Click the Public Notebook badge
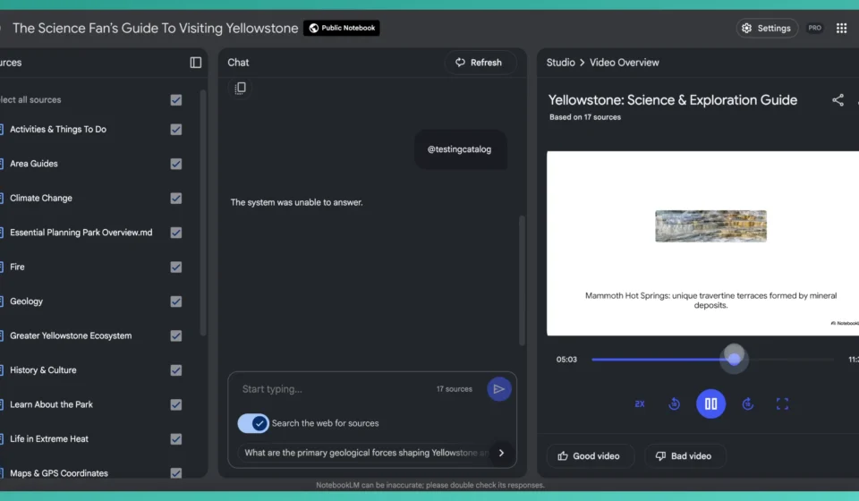Image resolution: width=859 pixels, height=501 pixels. click(x=341, y=28)
